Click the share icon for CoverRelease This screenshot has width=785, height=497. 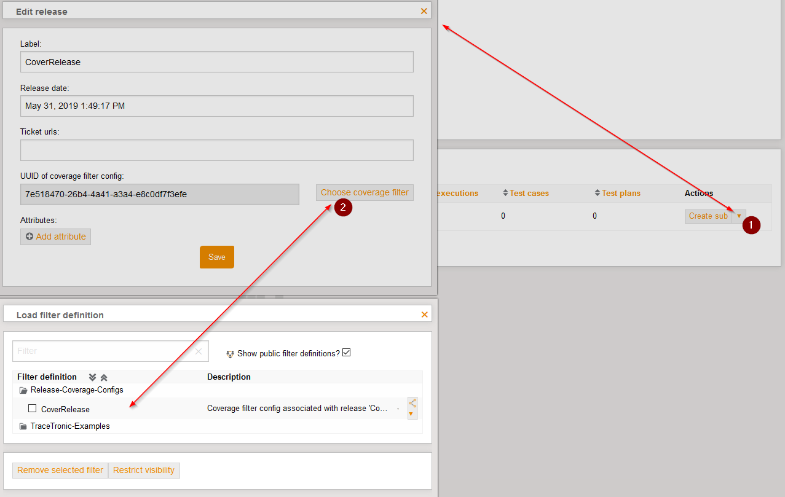point(412,404)
